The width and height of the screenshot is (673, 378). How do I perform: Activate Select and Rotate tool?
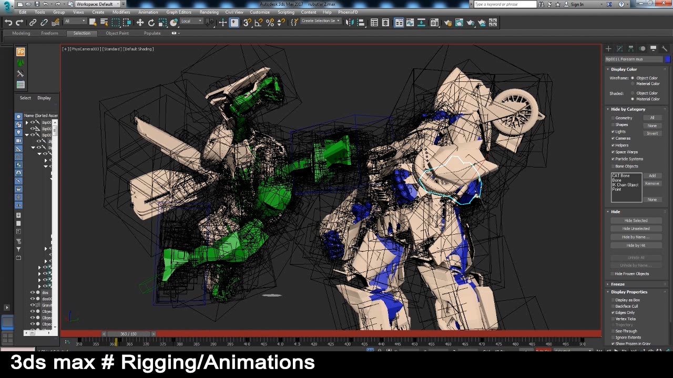pos(151,23)
